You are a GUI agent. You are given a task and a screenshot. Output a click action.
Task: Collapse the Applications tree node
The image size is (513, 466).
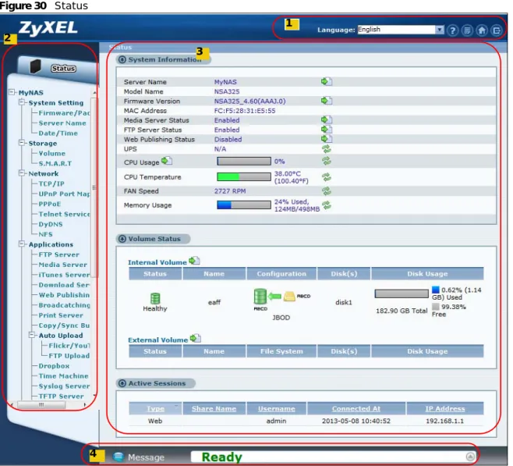coord(22,244)
